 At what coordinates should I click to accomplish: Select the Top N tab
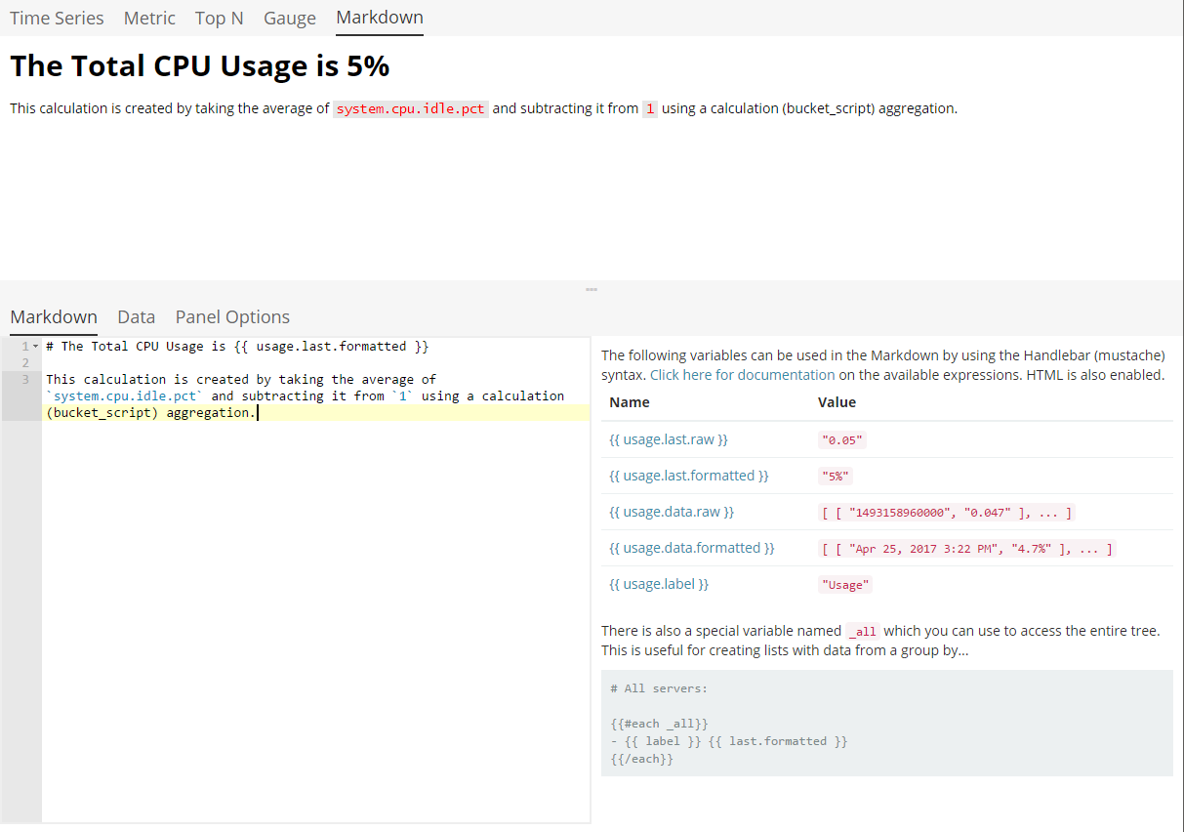point(219,18)
